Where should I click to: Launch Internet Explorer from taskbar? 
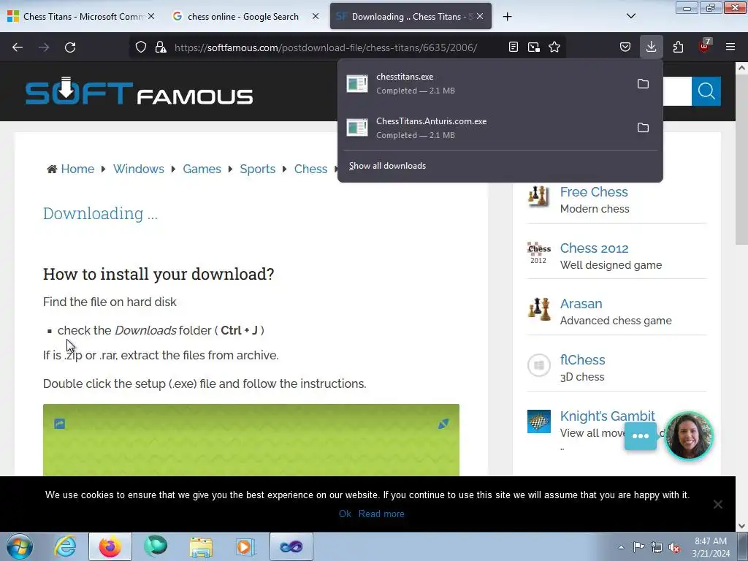pyautogui.click(x=65, y=546)
